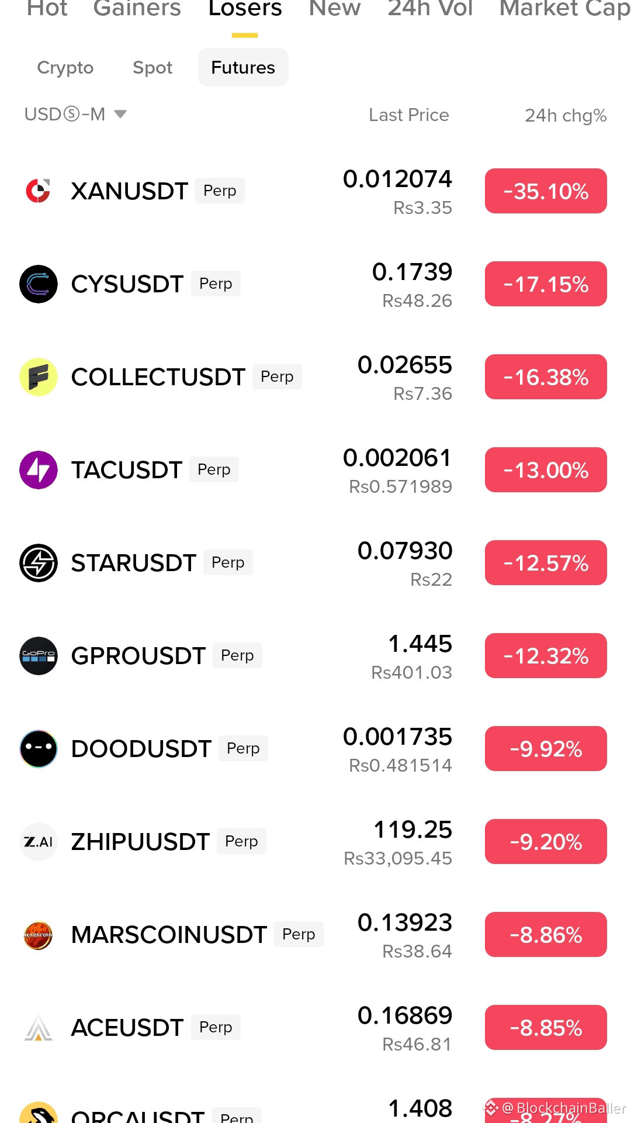Tap the COLLECT yellow coin icon
Image resolution: width=631 pixels, height=1123 pixels.
coord(39,377)
